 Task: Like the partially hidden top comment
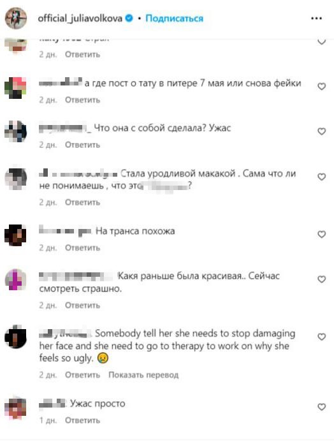pos(322,41)
